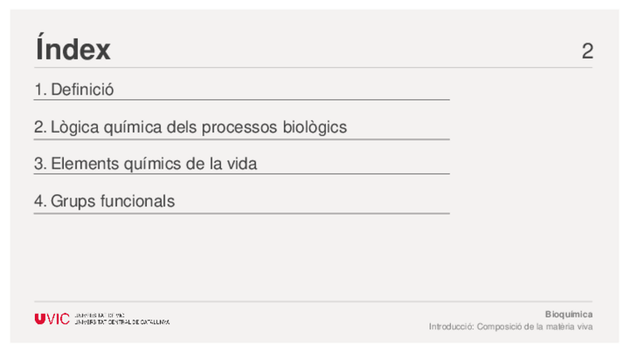Click the footer divider above the logo
The height and width of the screenshot is (353, 629).
click(x=313, y=301)
